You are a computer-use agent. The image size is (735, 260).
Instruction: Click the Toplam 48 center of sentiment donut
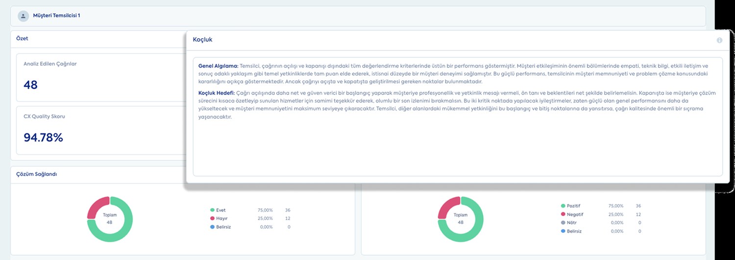pos(460,218)
